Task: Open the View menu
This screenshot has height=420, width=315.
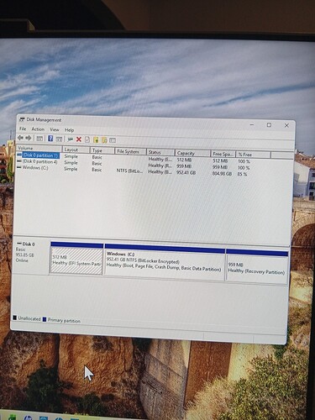Action: pyautogui.click(x=55, y=129)
